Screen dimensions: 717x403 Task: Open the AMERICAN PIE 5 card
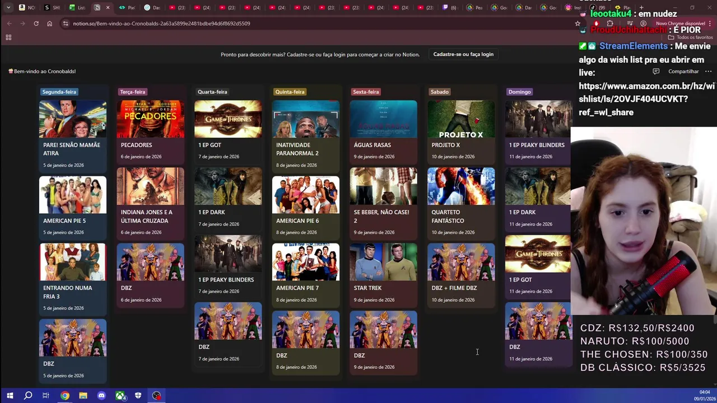(72, 208)
